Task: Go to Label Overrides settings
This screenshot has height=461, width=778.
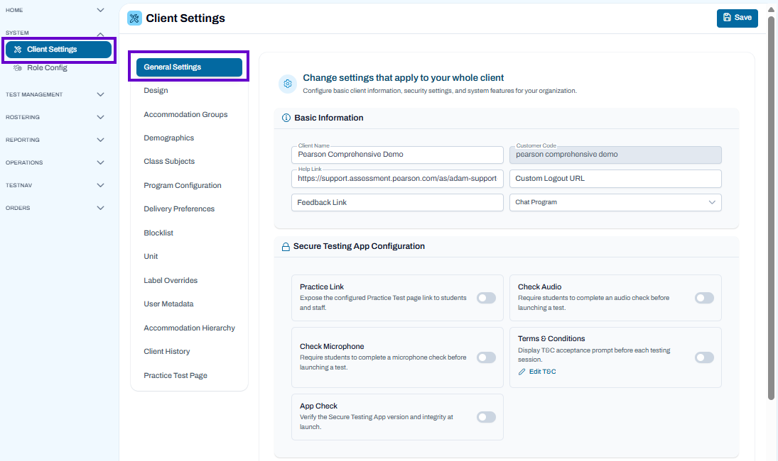Action: [171, 280]
